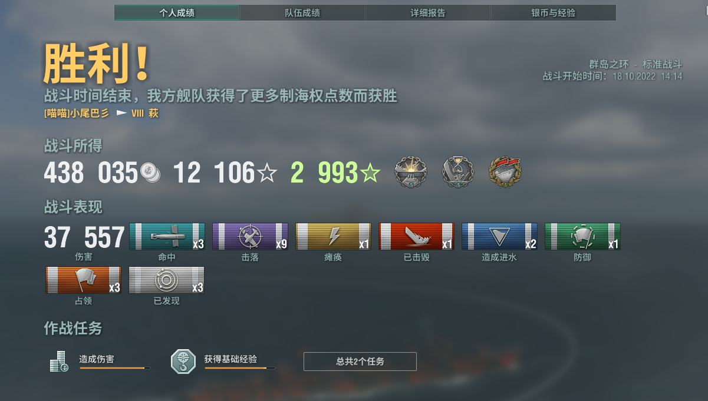Screen dimensions: 708x401
Task: Click the 瘫痪 lightning ribbon
Action: (x=333, y=237)
